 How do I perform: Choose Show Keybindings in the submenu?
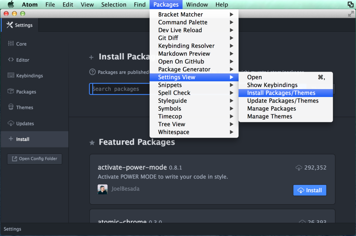click(x=286, y=85)
